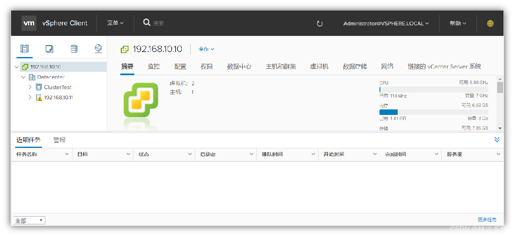Sort by the 目标 column header
This screenshot has width=515, height=237.
pos(83,154)
